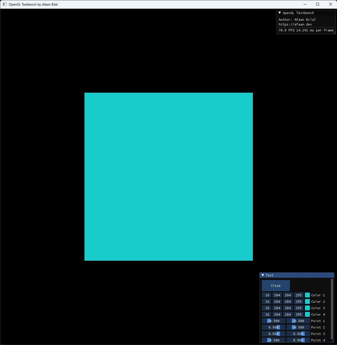Click the FPS readout text
Screen dimensions: 337x345
pos(306,30)
